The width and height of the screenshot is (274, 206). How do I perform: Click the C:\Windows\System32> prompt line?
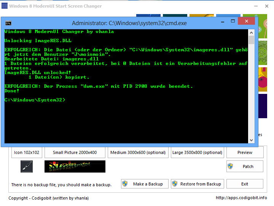[x=35, y=100]
